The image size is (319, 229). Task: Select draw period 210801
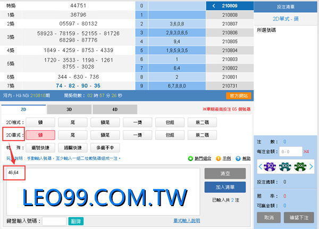[230, 77]
